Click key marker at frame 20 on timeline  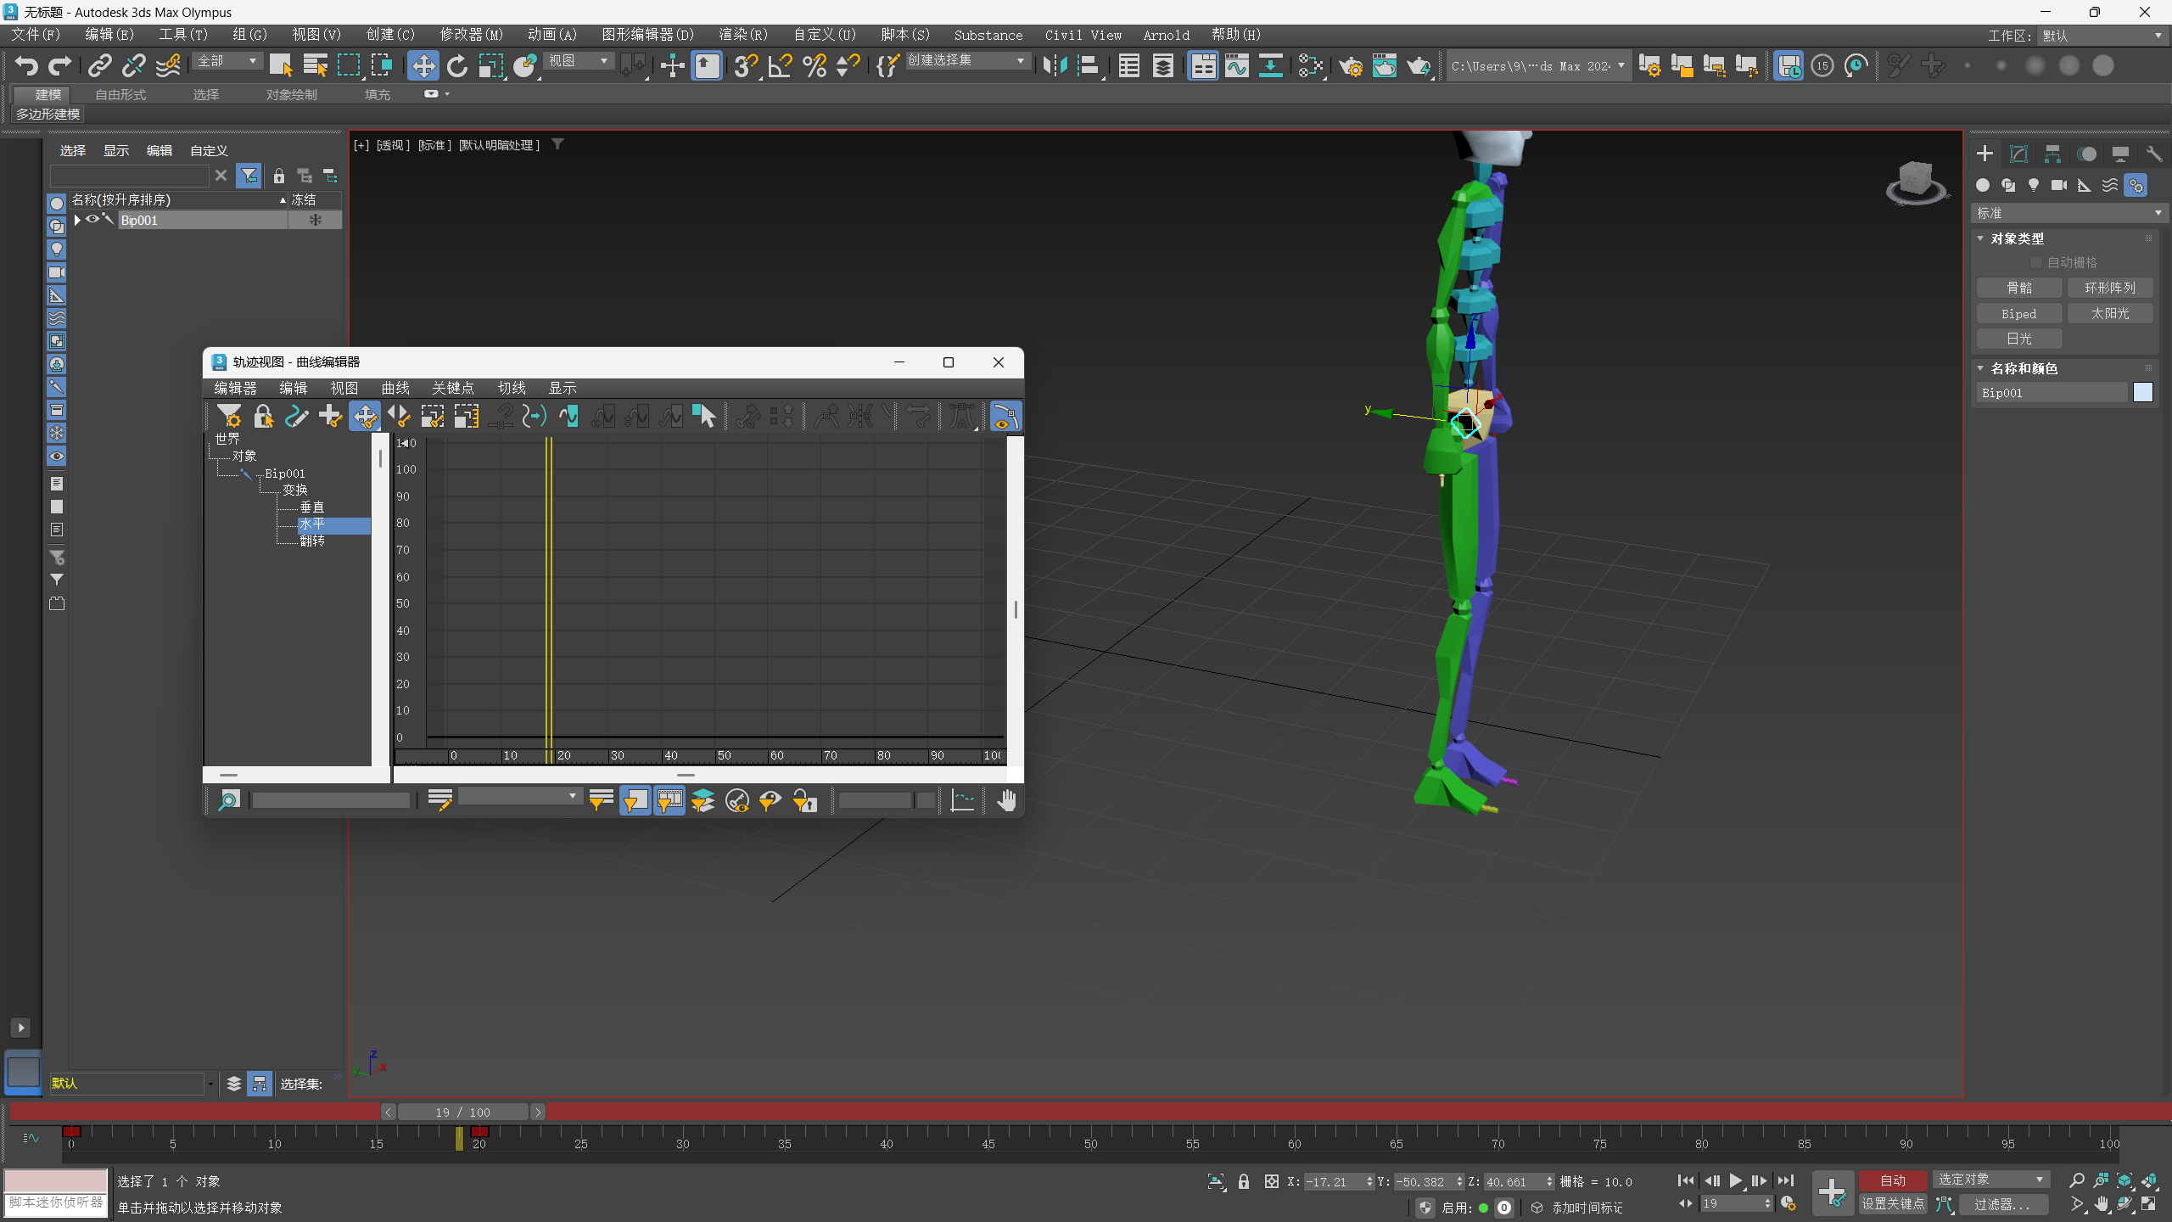pyautogui.click(x=479, y=1131)
